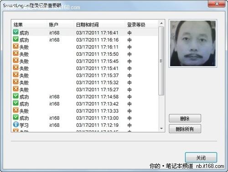The width and height of the screenshot is (228, 172).
Task: Select failed icon on 17:13:33 row
Action: click(x=16, y=110)
